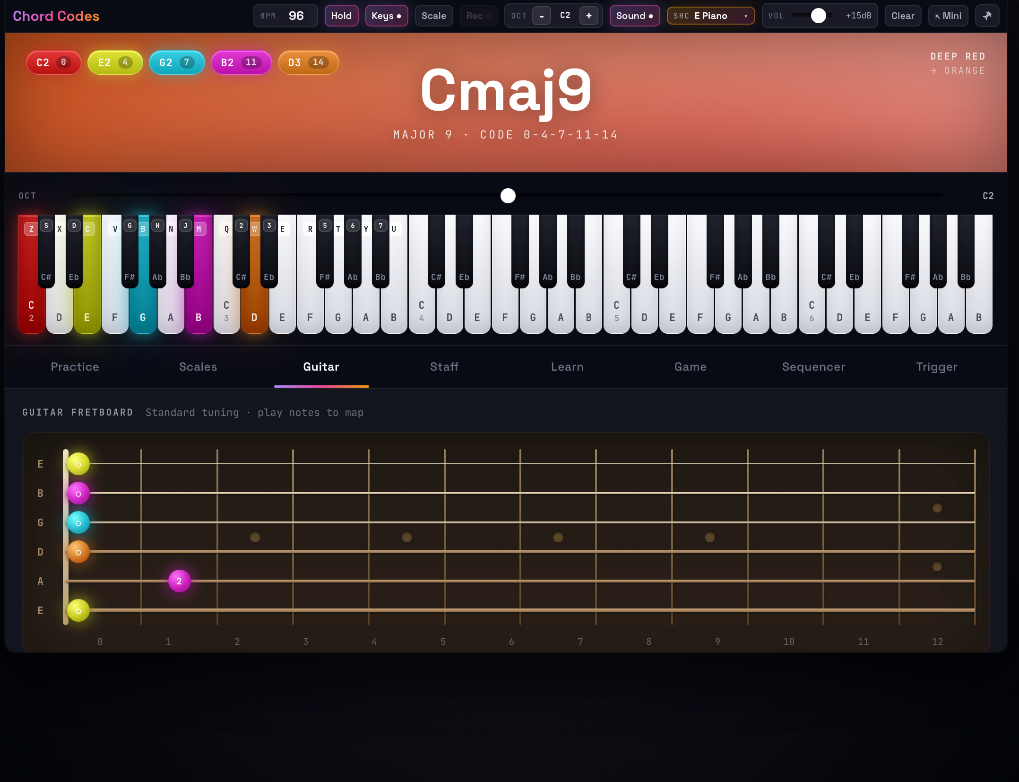Click the DEEP RED color label
Screen dimensions: 1019x782
[x=958, y=56]
